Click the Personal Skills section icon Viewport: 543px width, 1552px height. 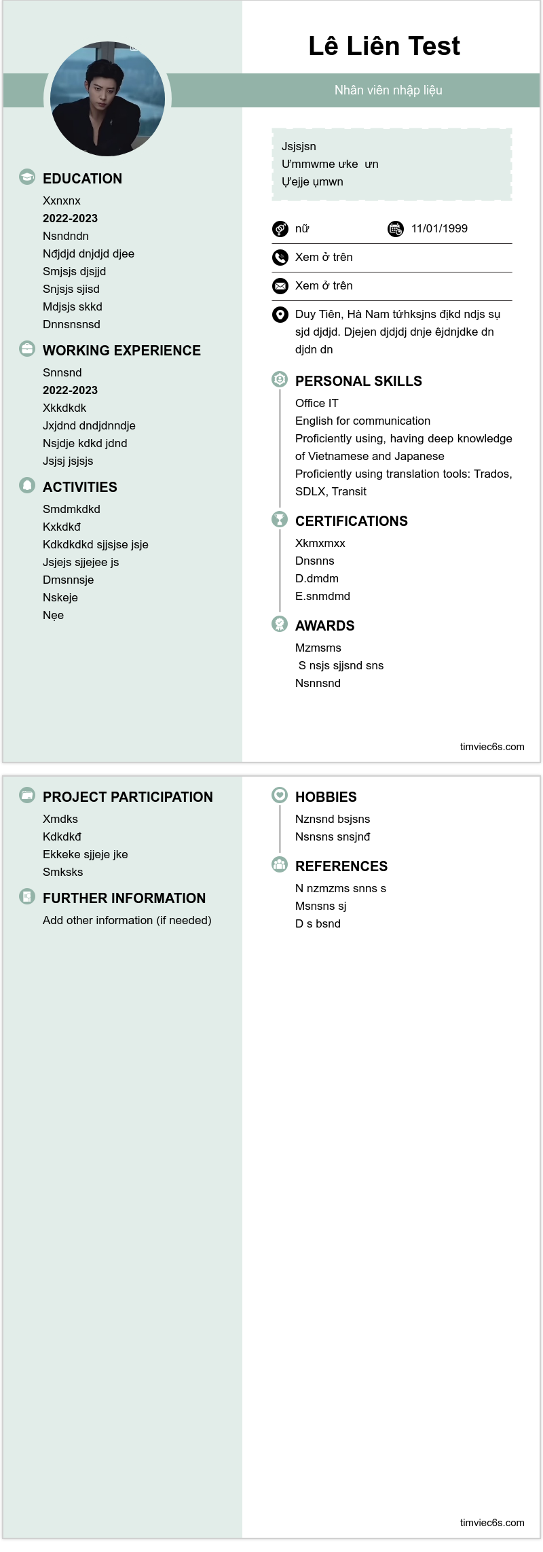[x=280, y=379]
